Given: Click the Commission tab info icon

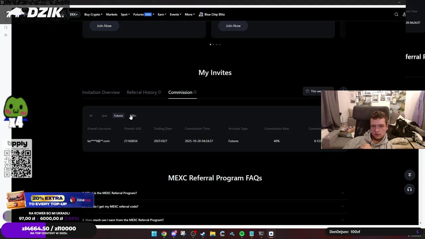Looking at the screenshot, I should 195,92.
